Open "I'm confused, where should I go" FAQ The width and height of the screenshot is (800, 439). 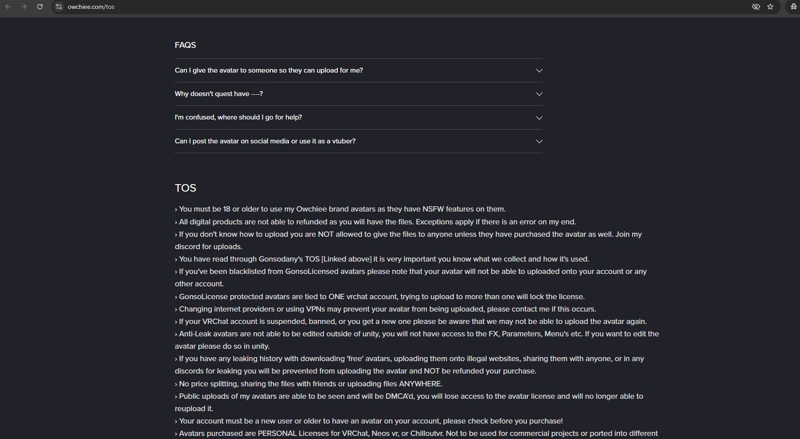[238, 117]
